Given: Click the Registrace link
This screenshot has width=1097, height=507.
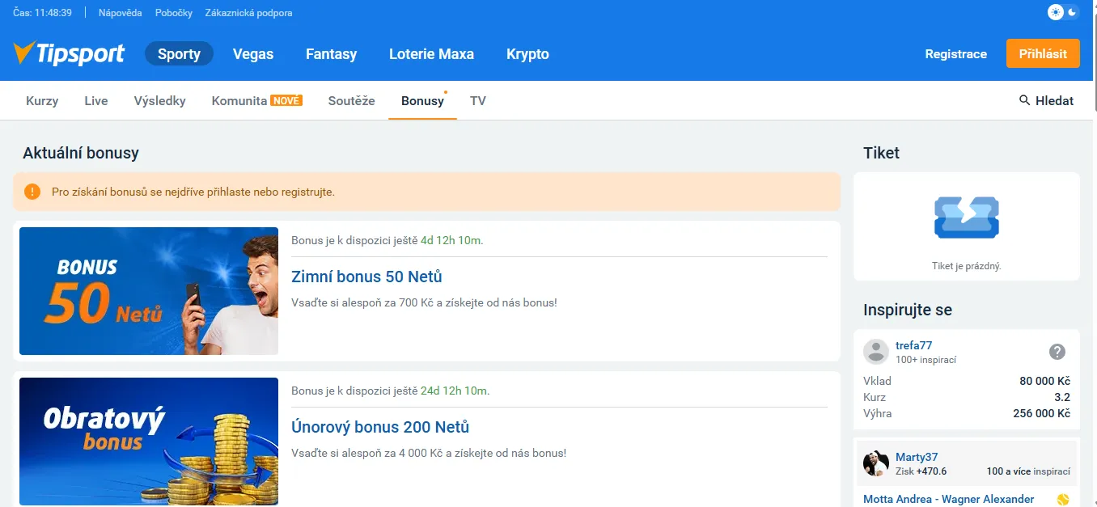Looking at the screenshot, I should tap(955, 54).
